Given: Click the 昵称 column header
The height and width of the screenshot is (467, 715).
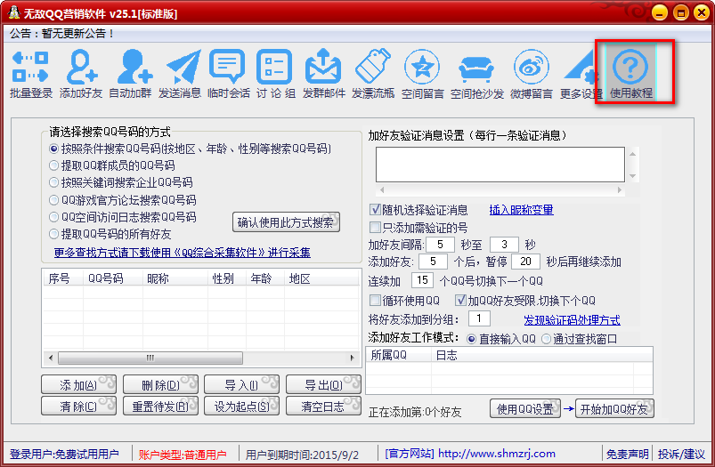Looking at the screenshot, I should pos(175,278).
